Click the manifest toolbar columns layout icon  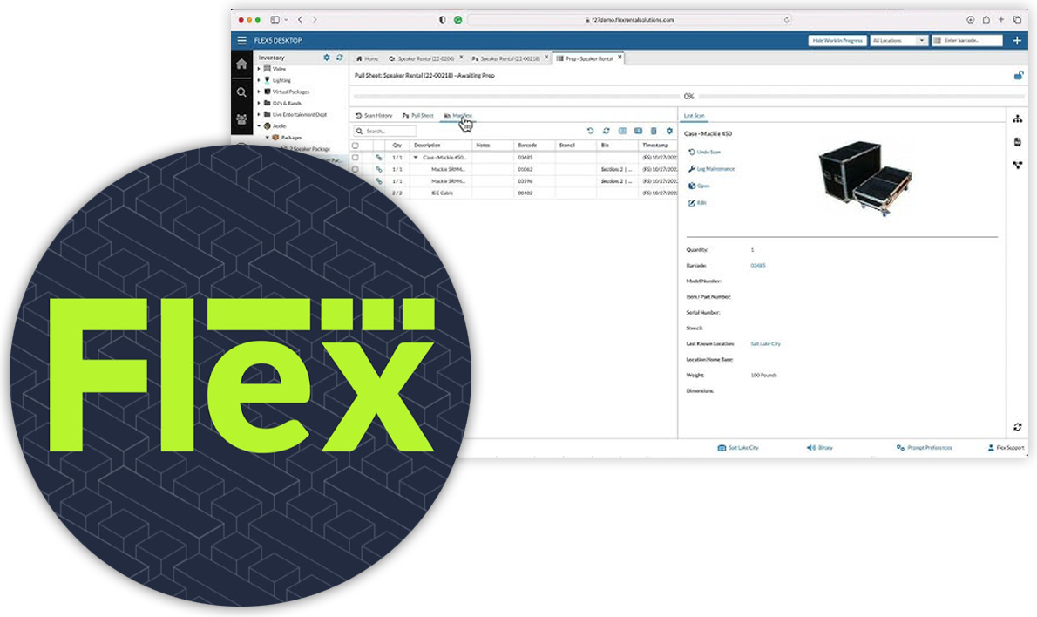(x=622, y=131)
